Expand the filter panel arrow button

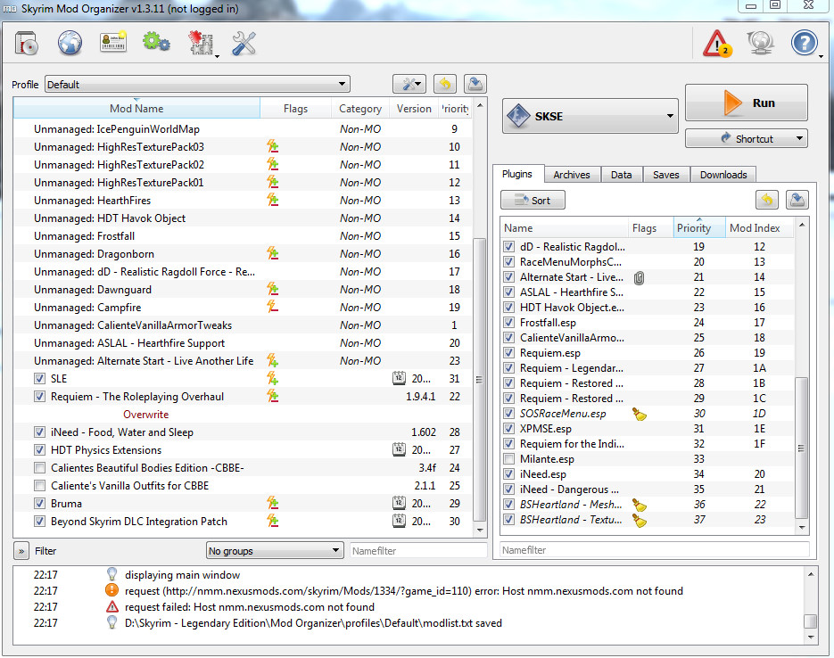[21, 551]
